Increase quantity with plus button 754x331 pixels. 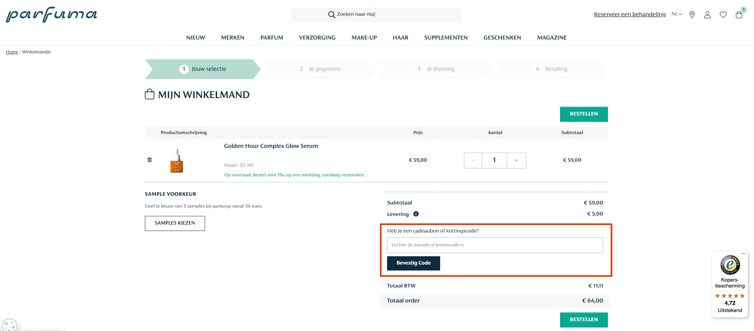[x=516, y=160]
